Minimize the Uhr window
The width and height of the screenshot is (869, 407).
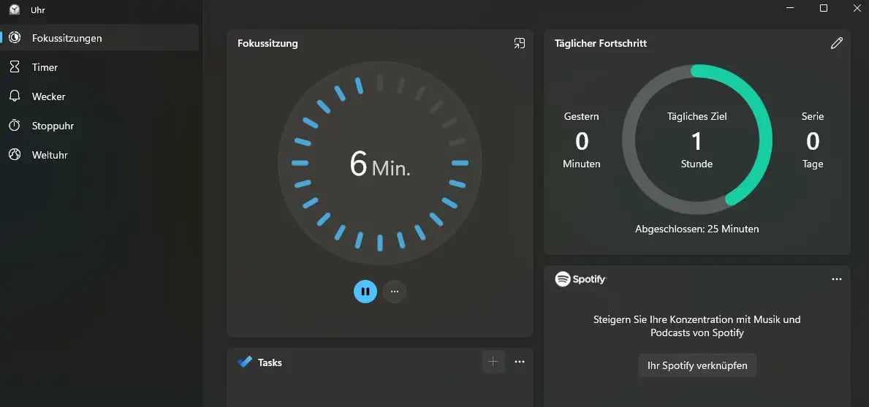pos(791,8)
